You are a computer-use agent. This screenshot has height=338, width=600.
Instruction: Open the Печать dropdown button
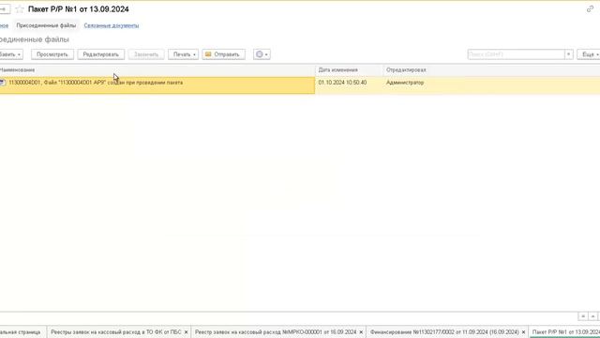pos(184,54)
